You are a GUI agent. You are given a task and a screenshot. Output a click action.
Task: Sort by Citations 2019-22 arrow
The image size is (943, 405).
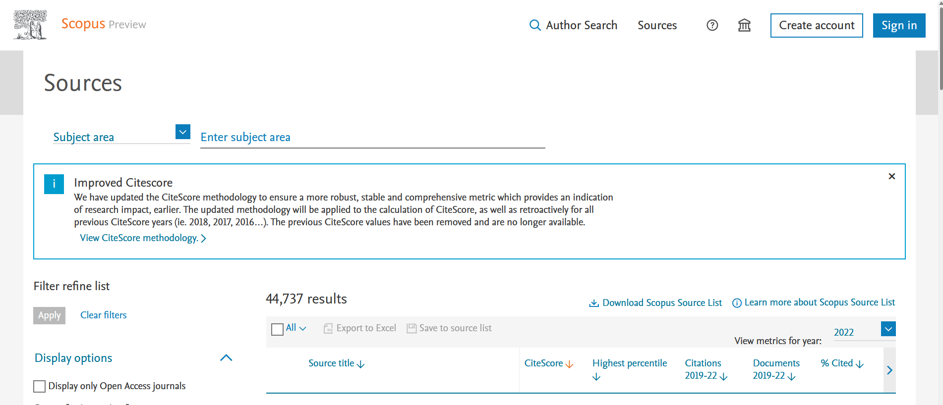[723, 377]
